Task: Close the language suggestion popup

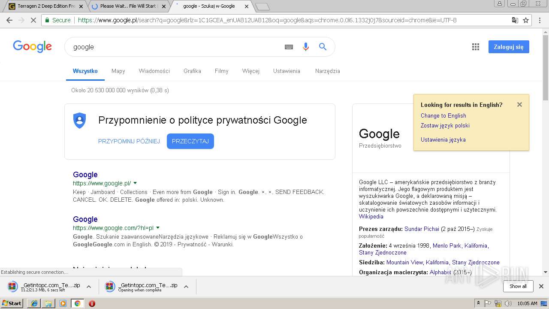Action: (519, 104)
